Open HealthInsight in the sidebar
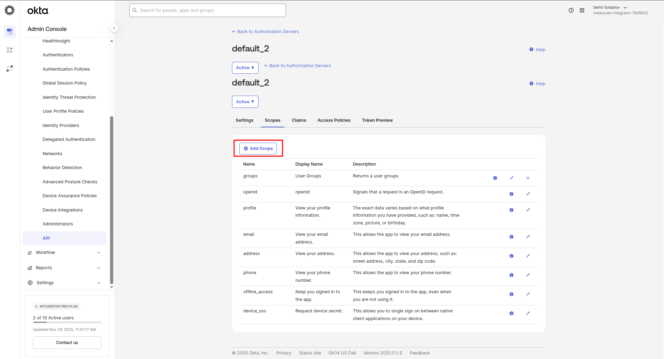The image size is (664, 359). coord(56,41)
